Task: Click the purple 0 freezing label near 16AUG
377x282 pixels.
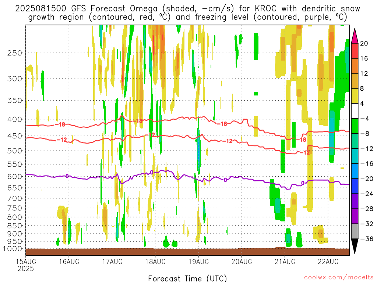Action: pyautogui.click(x=67, y=176)
